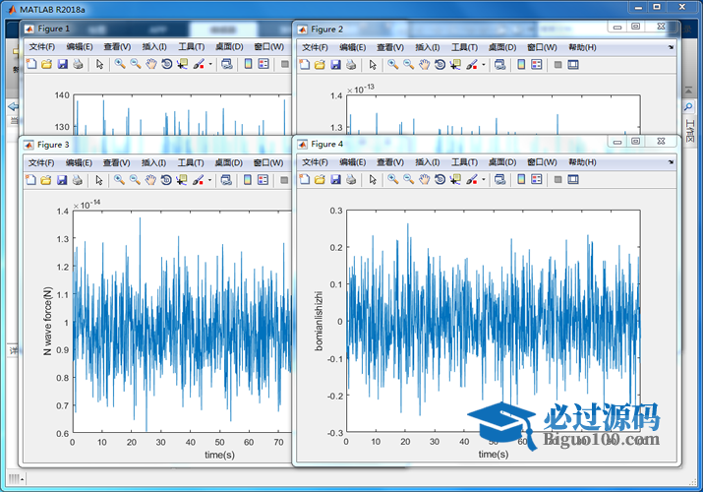This screenshot has width=703, height=492.
Task: Select Brush tool in Figure 1 toolbar
Action: 199,64
